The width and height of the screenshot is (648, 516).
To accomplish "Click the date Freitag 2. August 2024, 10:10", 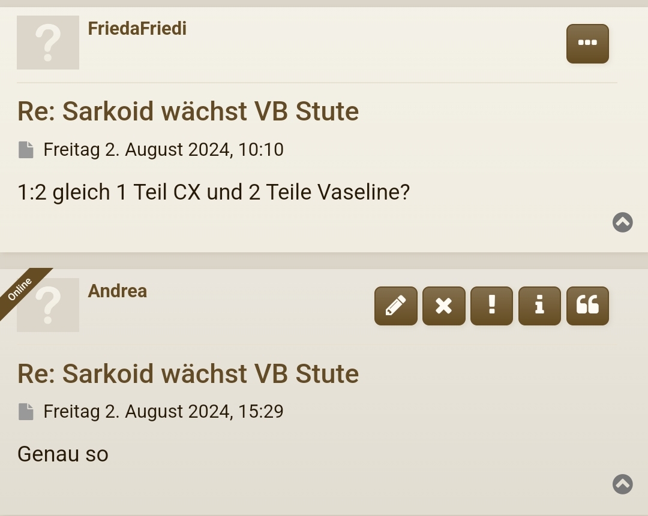I will [x=163, y=149].
